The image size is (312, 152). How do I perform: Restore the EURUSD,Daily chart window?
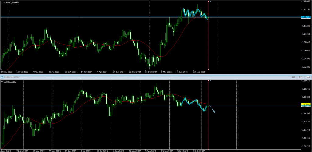[300, 77]
